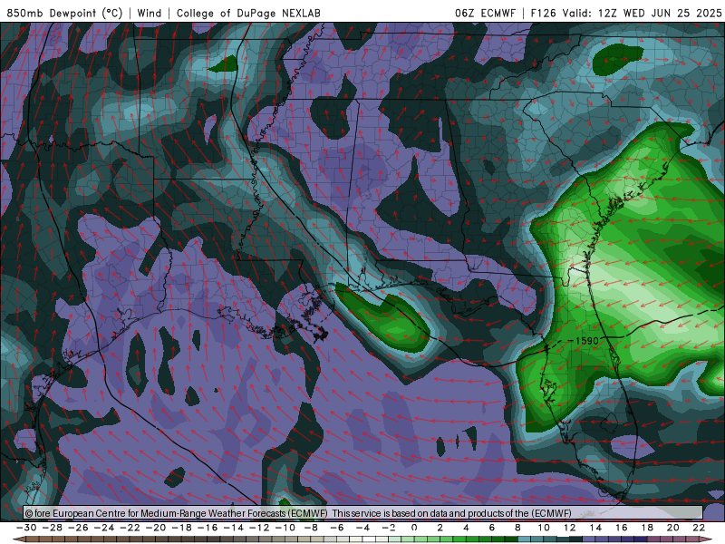Click the "-8" legend value
This screenshot has height=544, width=725.
click(x=311, y=528)
